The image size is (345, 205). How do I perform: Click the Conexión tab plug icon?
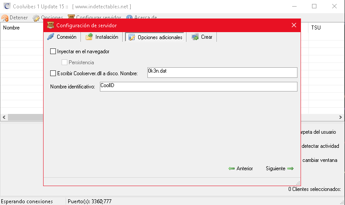pyautogui.click(x=51, y=37)
